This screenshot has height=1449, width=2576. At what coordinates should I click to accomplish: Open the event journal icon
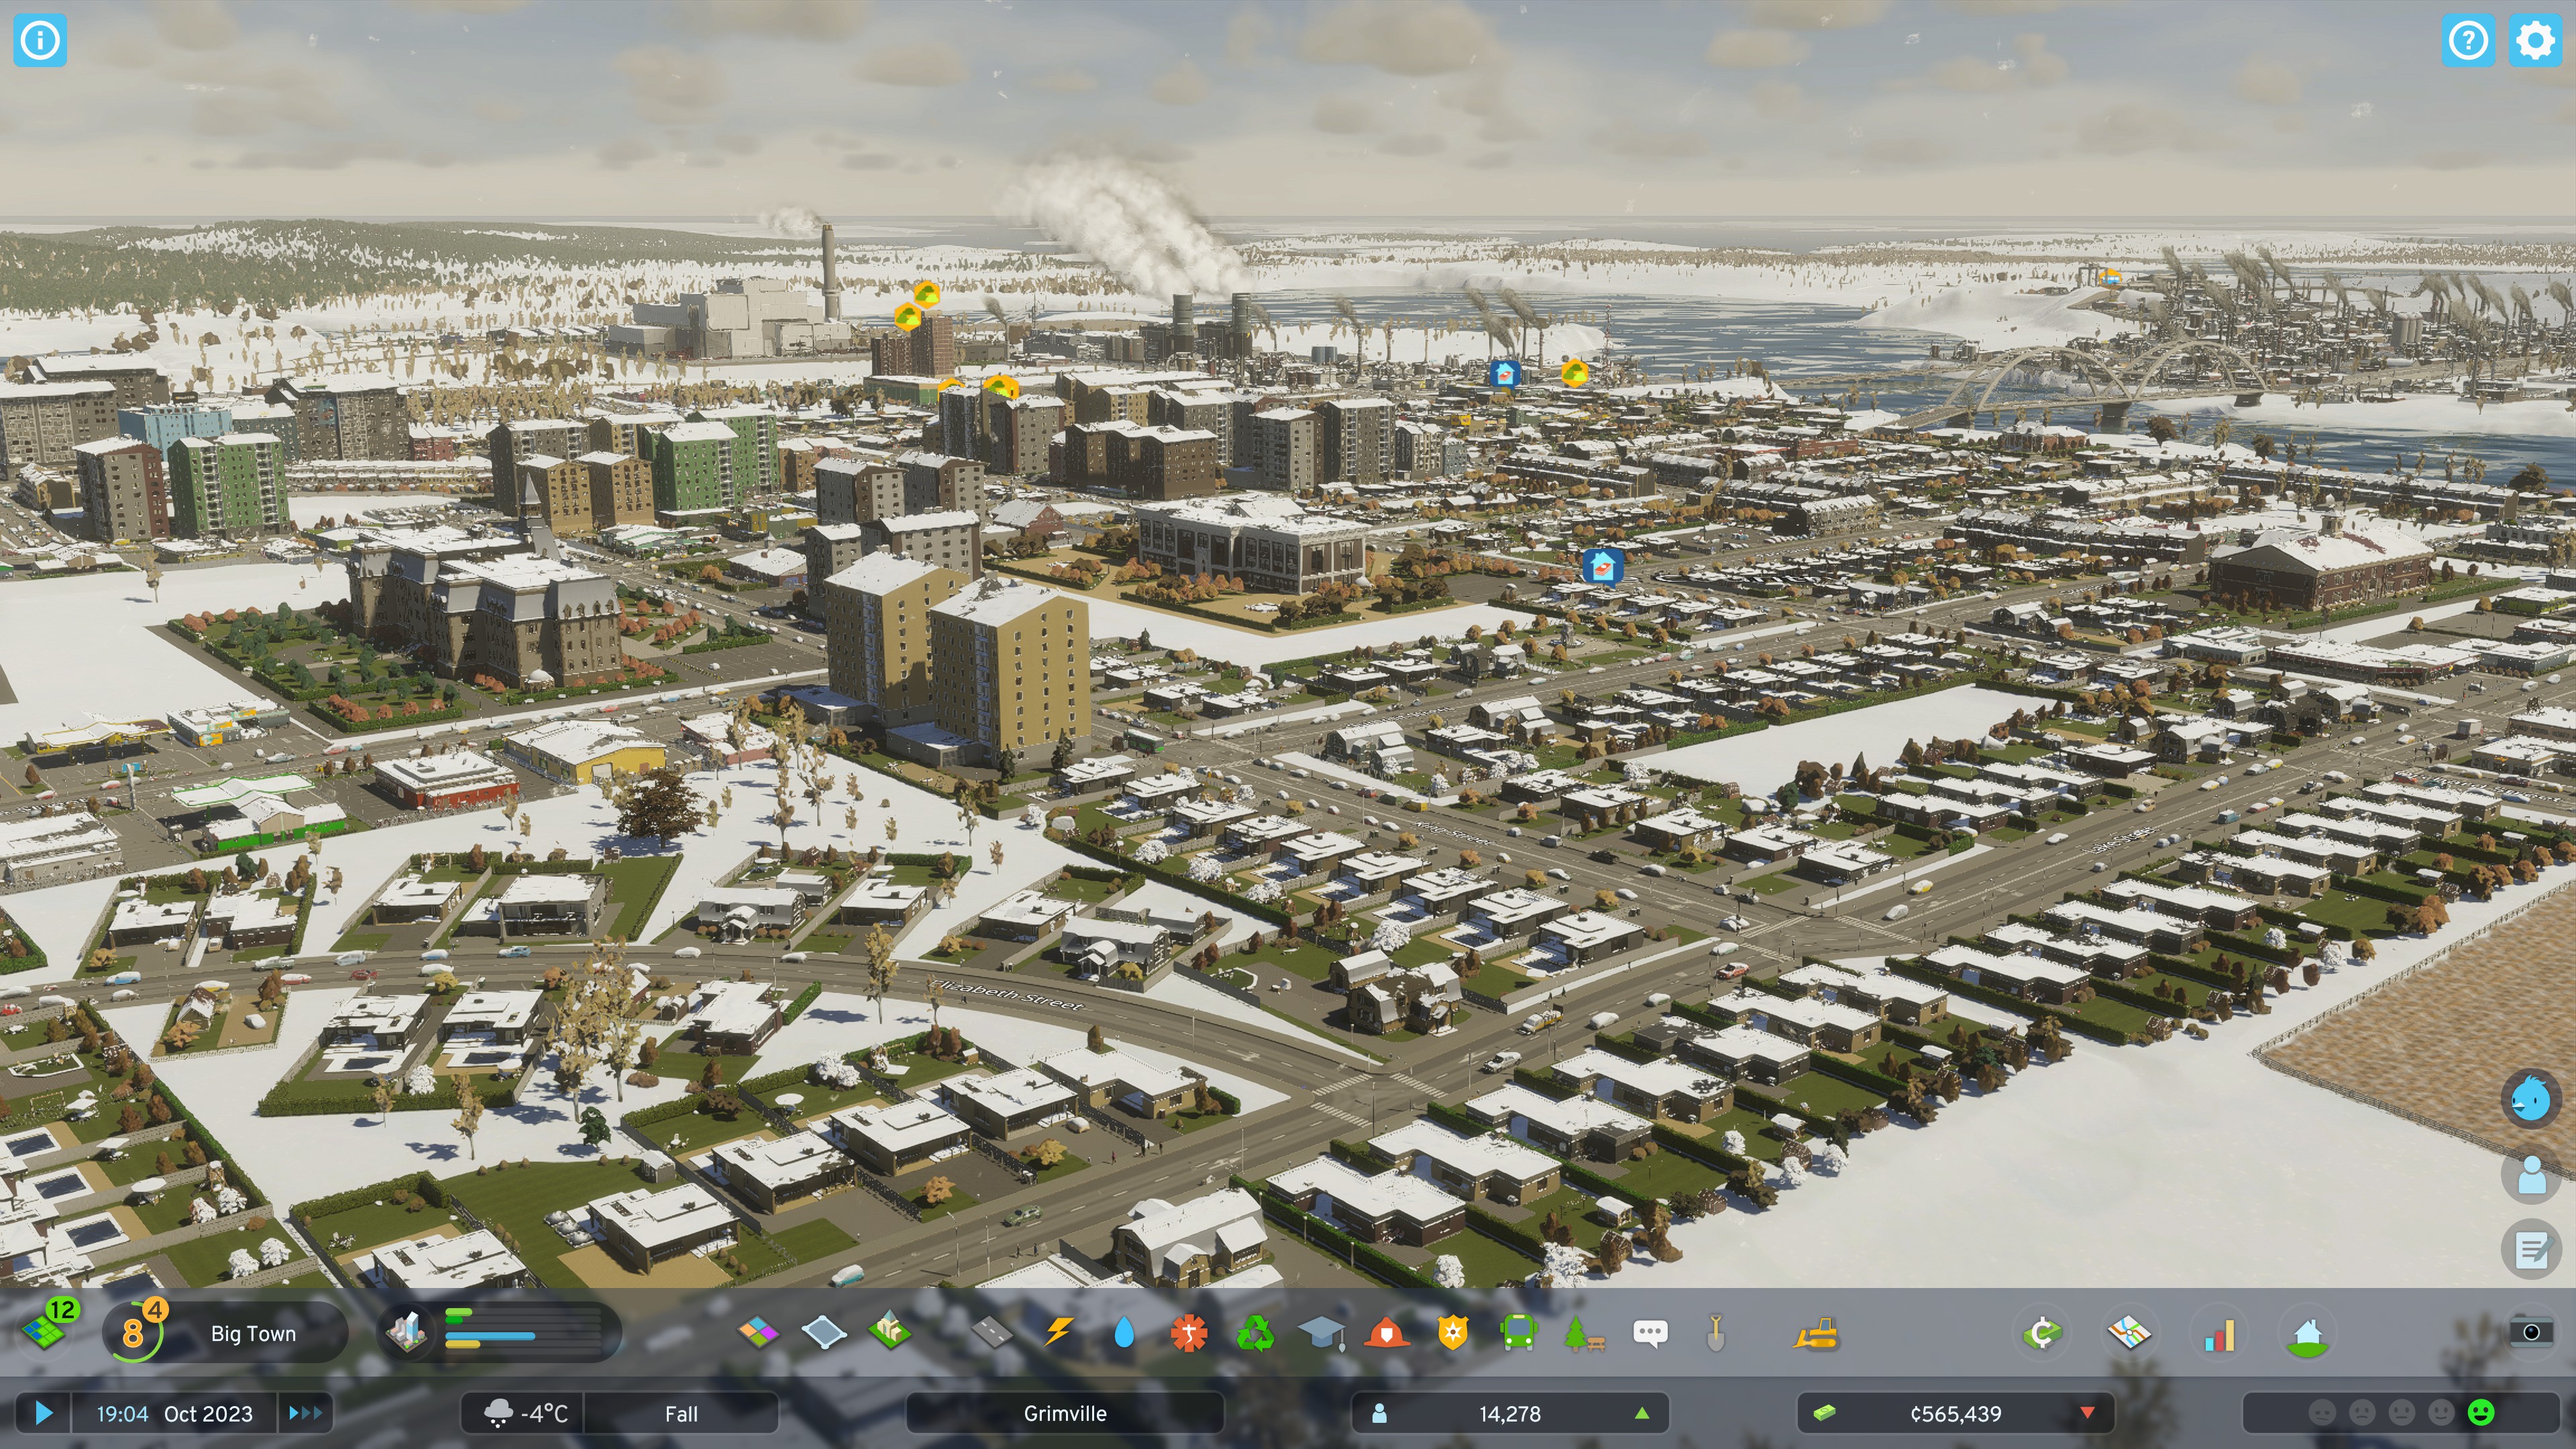pyautogui.click(x=2531, y=1250)
